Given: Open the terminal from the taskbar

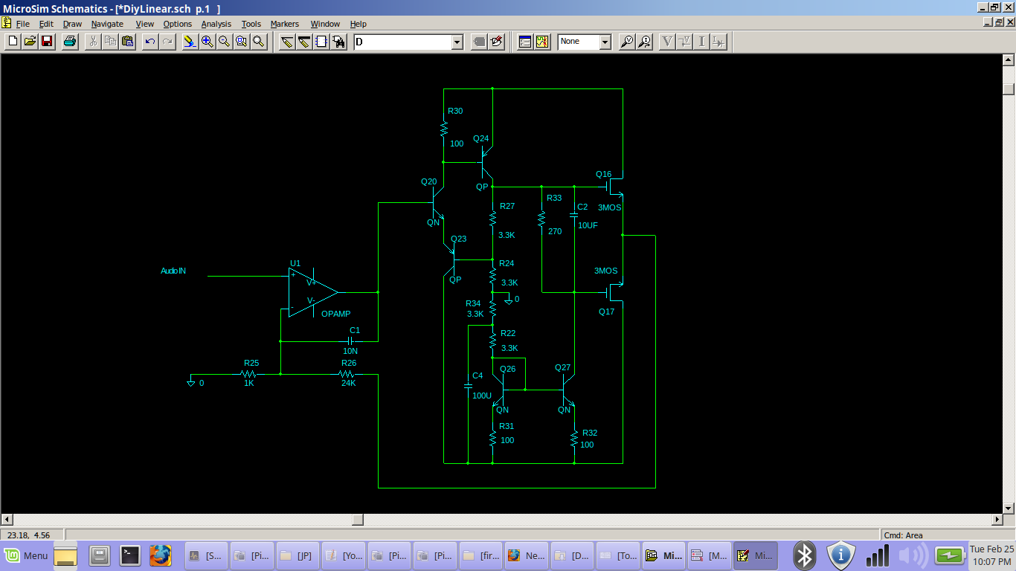Looking at the screenshot, I should point(130,555).
